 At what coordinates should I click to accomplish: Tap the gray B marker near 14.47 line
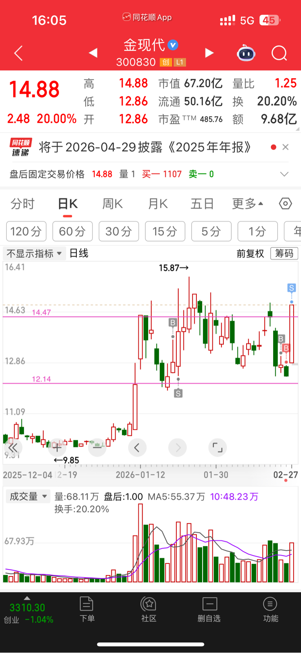point(172,322)
